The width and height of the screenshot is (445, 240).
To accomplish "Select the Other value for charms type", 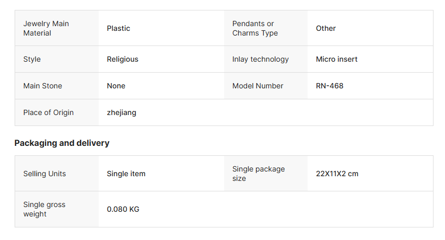I will [326, 28].
